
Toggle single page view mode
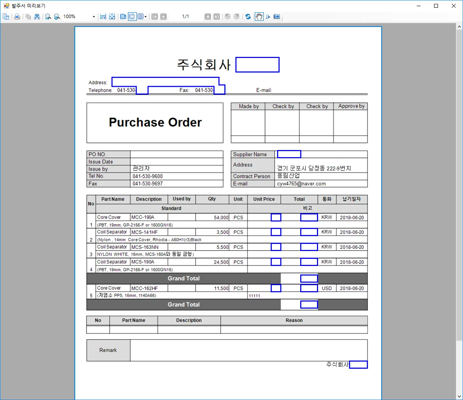(x=123, y=17)
